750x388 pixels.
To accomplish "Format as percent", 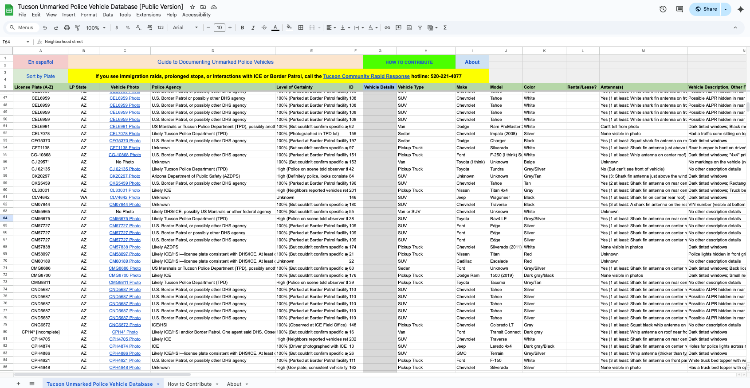I will click(128, 27).
